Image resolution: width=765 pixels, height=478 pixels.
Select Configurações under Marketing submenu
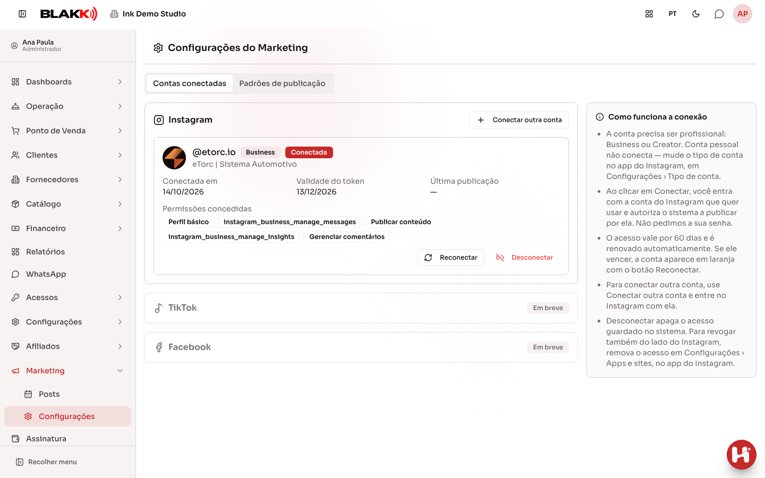click(67, 416)
